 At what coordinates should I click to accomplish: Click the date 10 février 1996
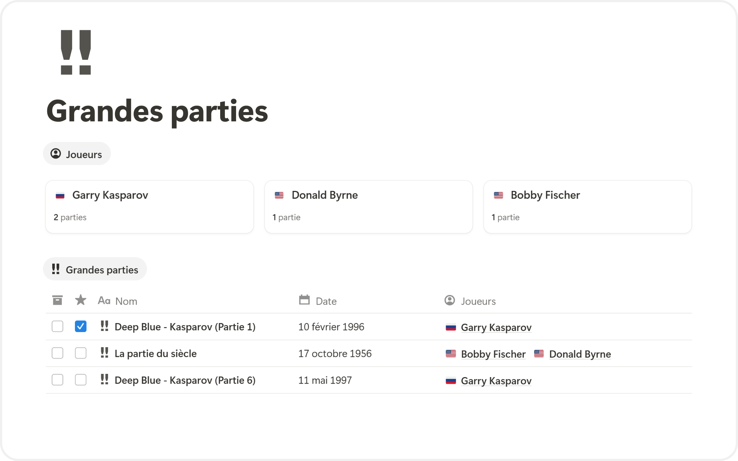pyautogui.click(x=331, y=327)
